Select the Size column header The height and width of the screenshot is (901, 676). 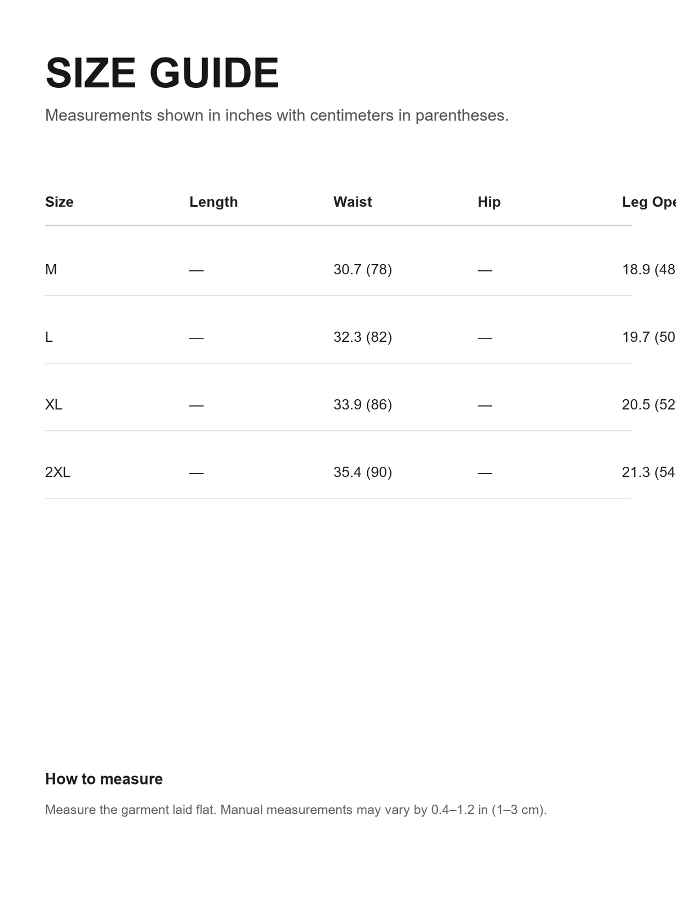pos(59,202)
